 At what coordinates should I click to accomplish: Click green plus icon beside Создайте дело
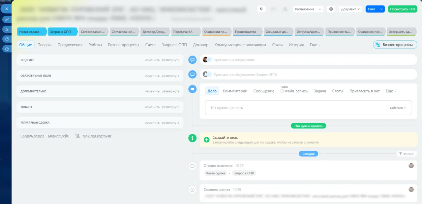(207, 140)
